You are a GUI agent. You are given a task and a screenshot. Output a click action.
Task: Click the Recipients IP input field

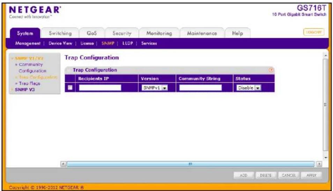click(100, 87)
